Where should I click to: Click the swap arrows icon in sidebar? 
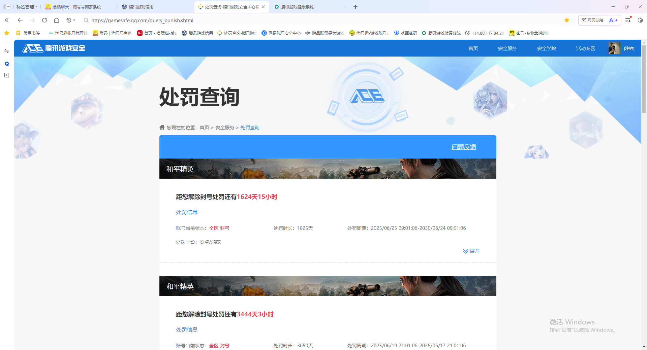7,51
